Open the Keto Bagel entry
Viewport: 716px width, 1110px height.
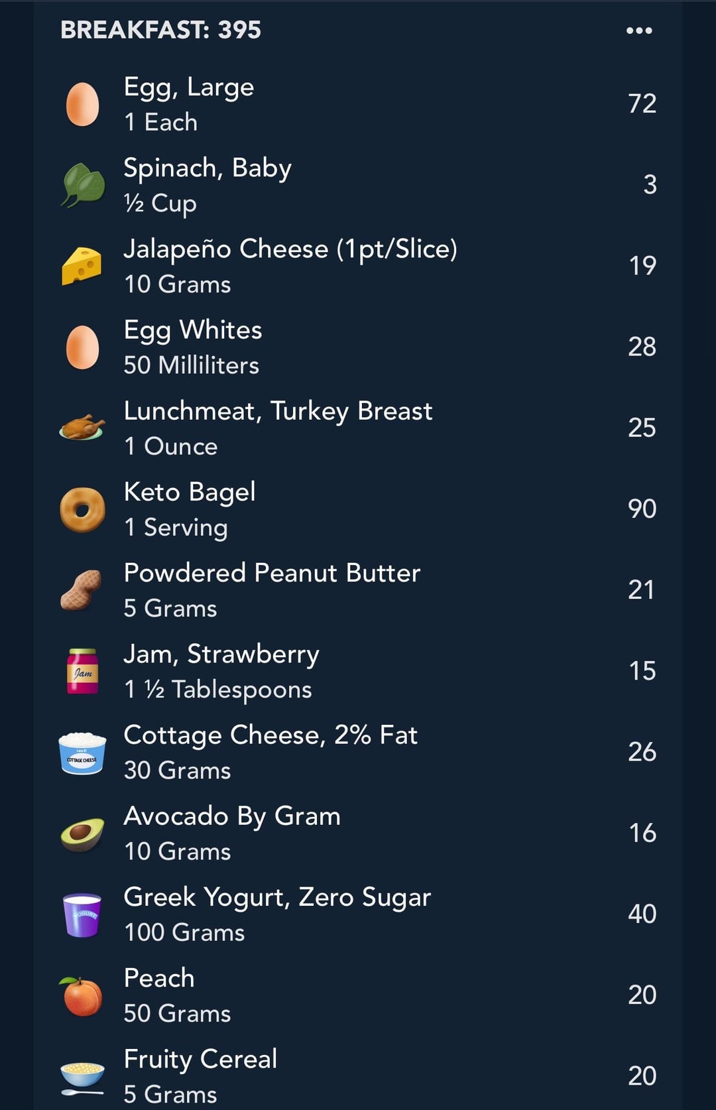click(x=358, y=509)
